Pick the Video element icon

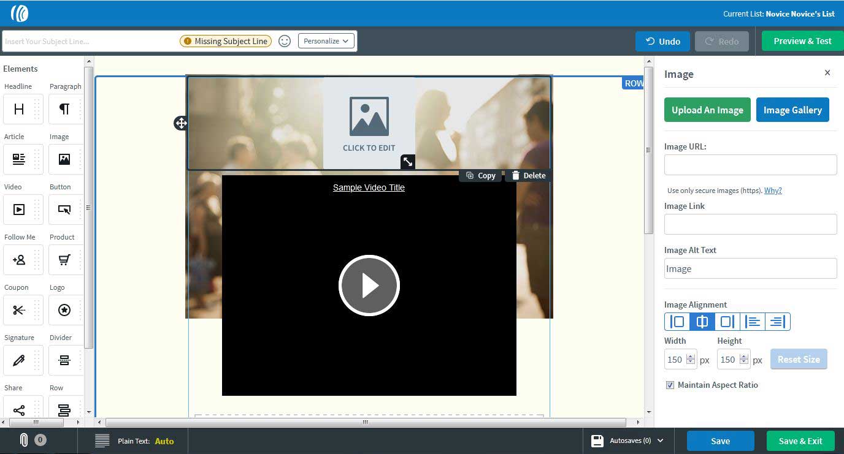pos(19,210)
